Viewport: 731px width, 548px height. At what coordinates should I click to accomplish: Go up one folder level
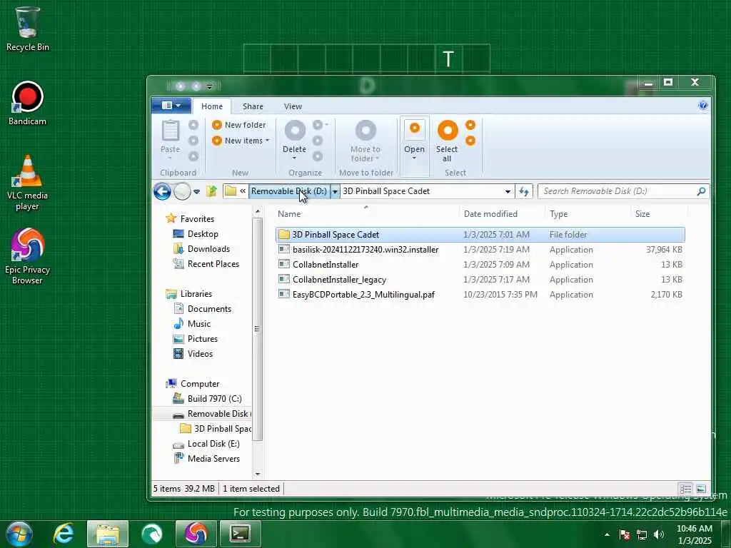pos(211,191)
